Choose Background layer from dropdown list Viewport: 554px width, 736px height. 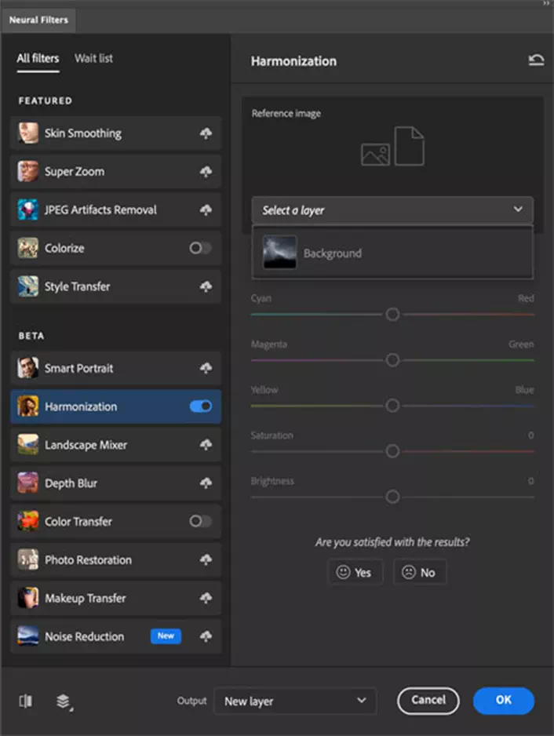(x=392, y=253)
